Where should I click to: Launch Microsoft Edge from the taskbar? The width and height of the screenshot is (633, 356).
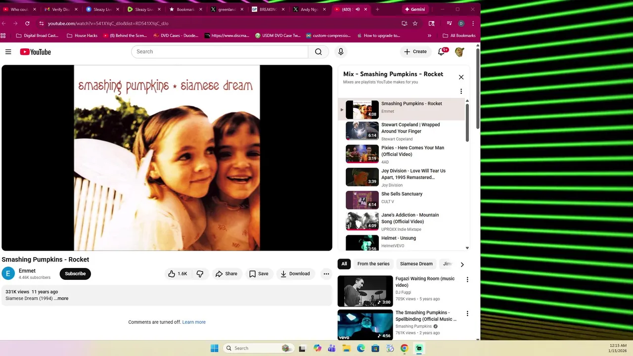pyautogui.click(x=361, y=348)
